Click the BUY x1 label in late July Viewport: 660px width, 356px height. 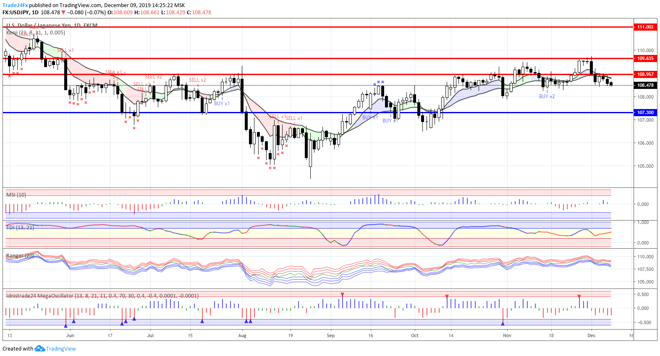point(222,104)
